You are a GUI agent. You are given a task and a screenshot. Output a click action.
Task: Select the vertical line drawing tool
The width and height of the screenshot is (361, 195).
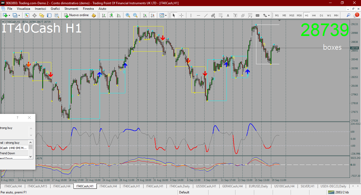point(191,15)
